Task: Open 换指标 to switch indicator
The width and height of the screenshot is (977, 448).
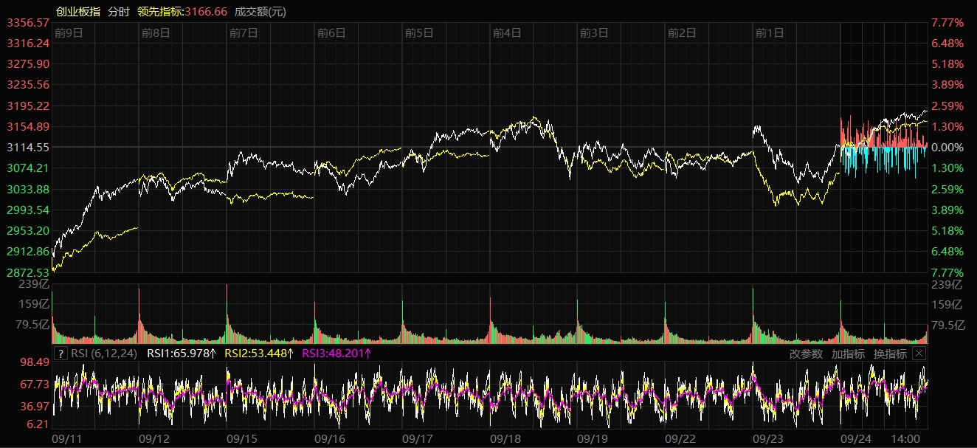Action: click(x=890, y=354)
